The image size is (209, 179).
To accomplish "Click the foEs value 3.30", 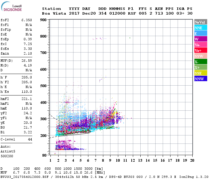I will click(x=28, y=49).
